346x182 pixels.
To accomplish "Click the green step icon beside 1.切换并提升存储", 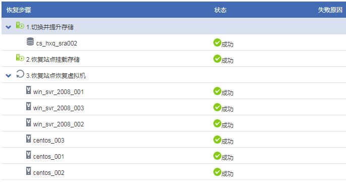I will (x=20, y=25).
